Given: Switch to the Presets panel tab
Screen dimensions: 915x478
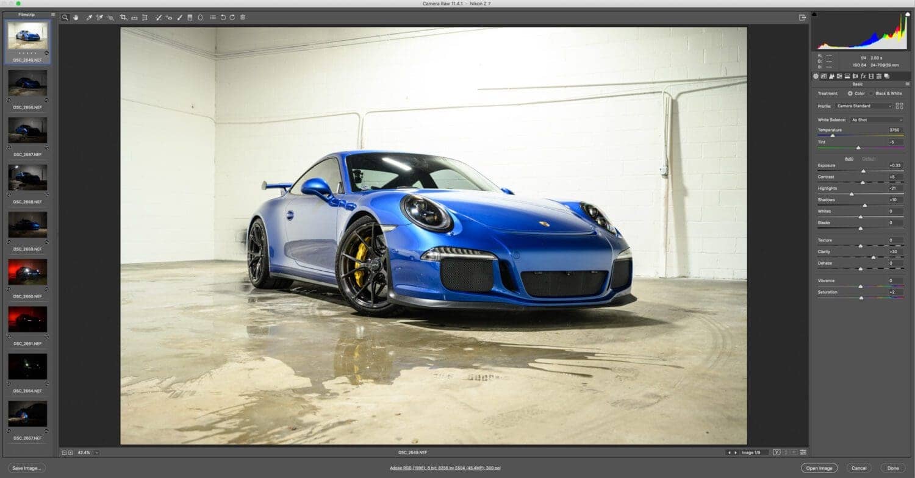Looking at the screenshot, I should coord(879,76).
